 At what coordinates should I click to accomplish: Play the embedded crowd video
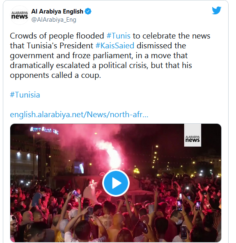(x=116, y=183)
